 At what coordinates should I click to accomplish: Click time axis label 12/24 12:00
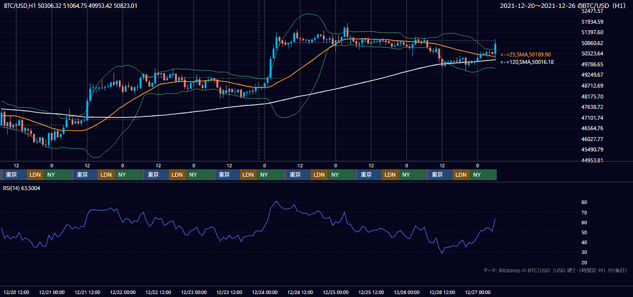point(301,293)
